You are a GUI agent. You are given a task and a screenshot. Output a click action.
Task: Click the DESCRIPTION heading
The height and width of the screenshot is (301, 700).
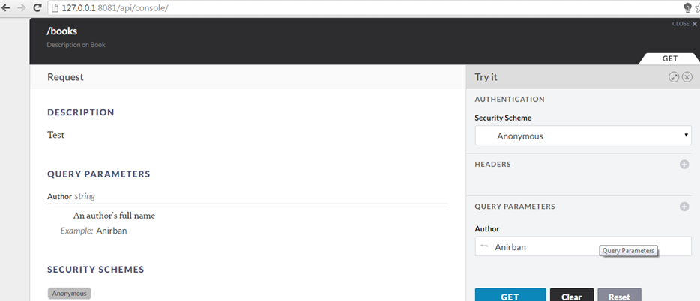[x=81, y=112]
